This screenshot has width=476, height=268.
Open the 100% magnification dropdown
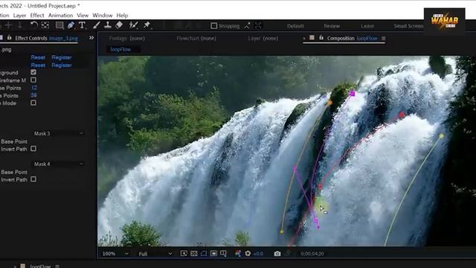pos(115,253)
